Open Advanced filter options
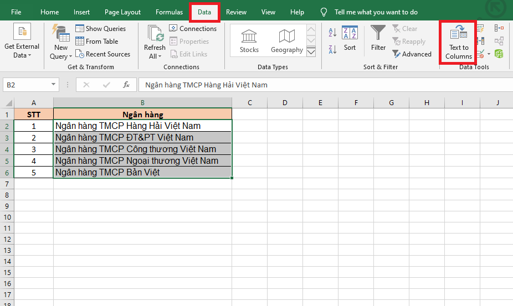The width and height of the screenshot is (513, 306). click(412, 54)
